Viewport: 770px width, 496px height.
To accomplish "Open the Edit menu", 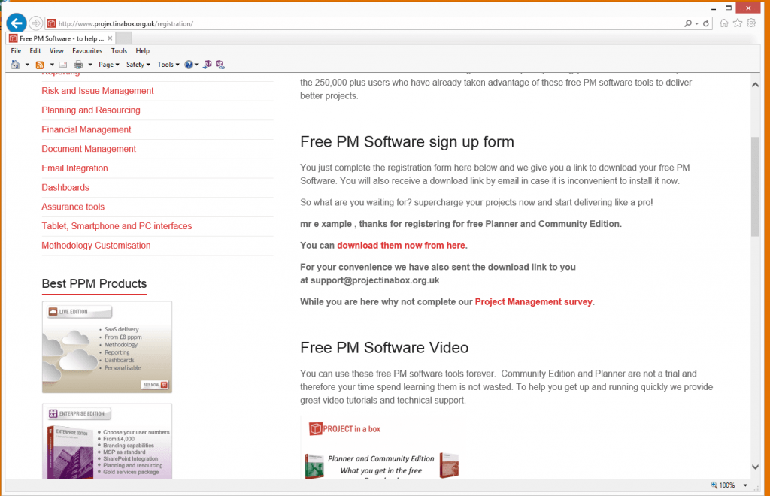I will (35, 50).
